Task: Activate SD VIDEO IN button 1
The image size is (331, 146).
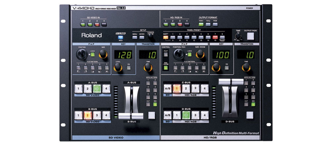Action: pyautogui.click(x=83, y=24)
